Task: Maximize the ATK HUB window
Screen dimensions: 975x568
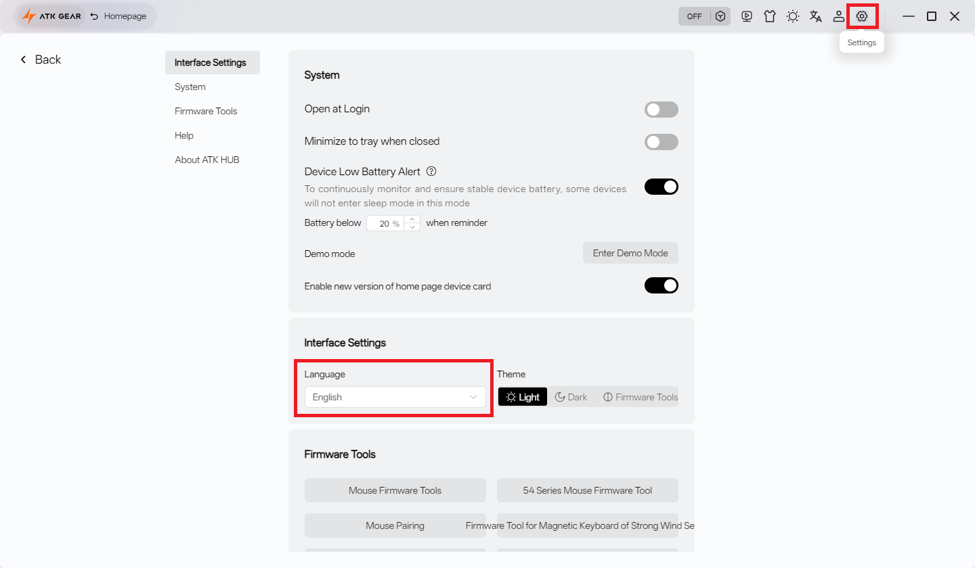Action: (x=932, y=16)
